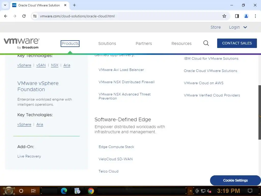Screen dimensions: 261x196
Task: Open Aria link beside NSX
Action: [x=67, y=65]
